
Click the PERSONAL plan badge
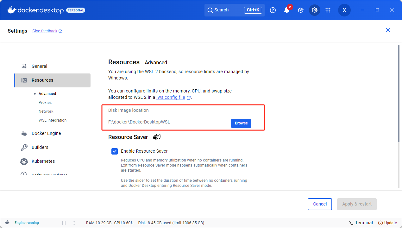point(76,10)
